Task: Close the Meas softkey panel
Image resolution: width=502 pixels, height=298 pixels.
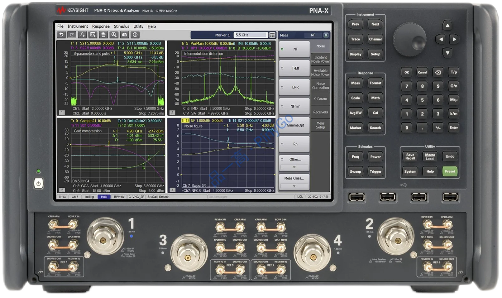Action: click(326, 35)
